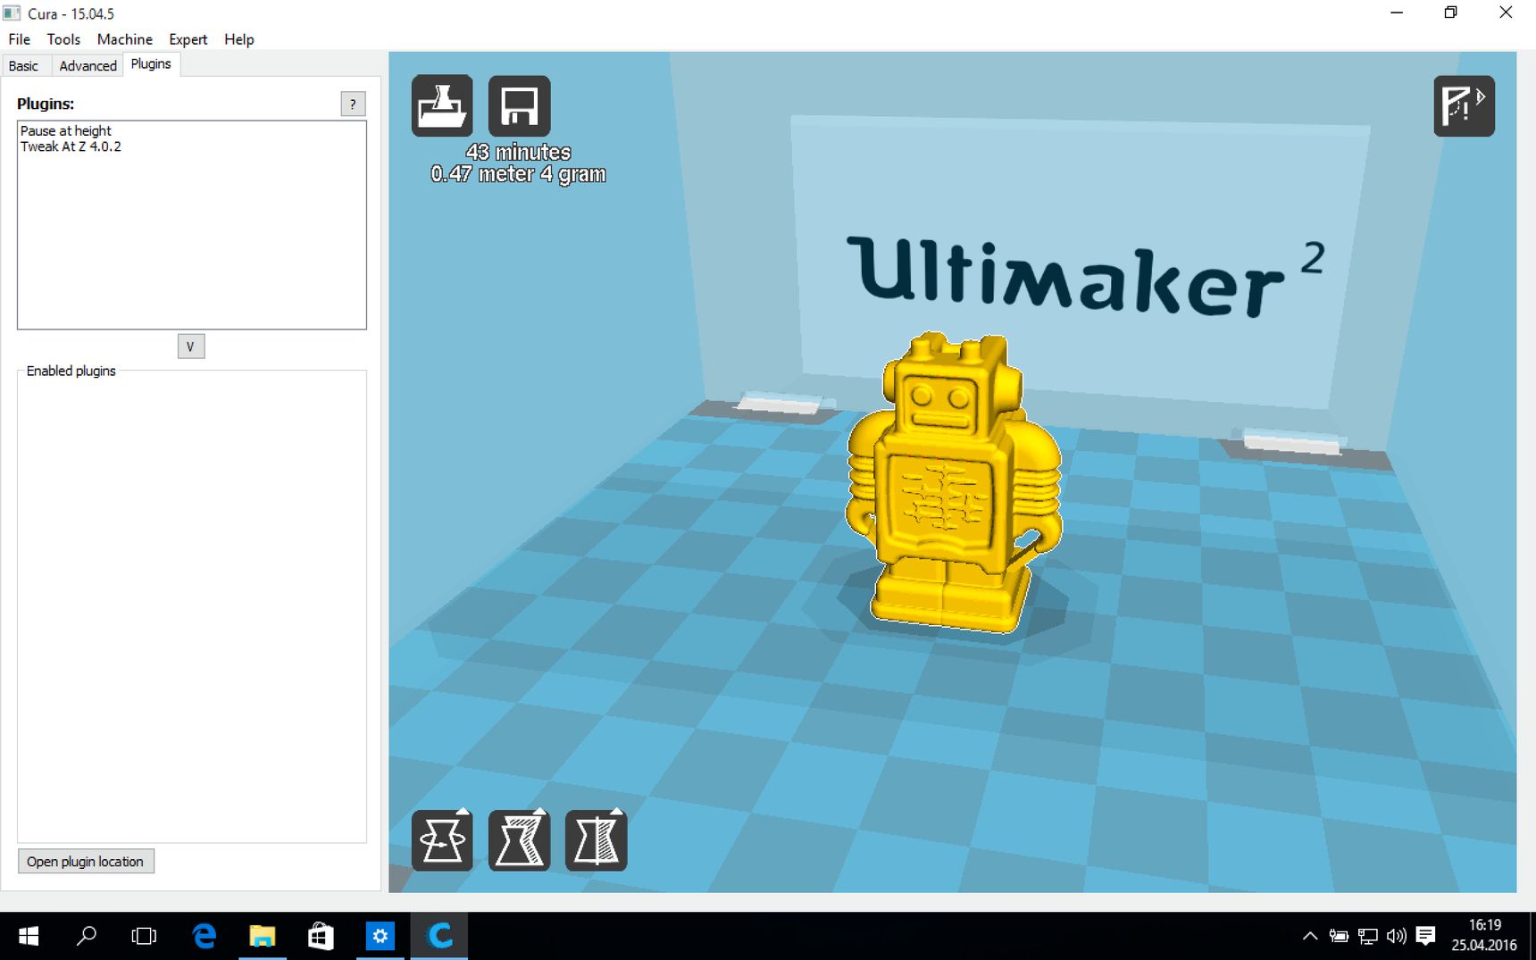Open the File menu
The image size is (1536, 960).
(x=19, y=39)
